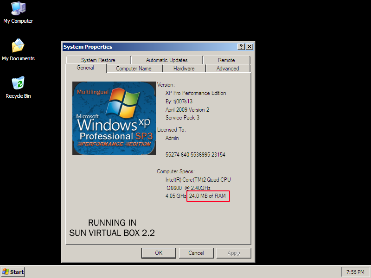This screenshot has width=371, height=278.
Task: Click the 'Service Pack 3' text
Action: (x=182, y=118)
